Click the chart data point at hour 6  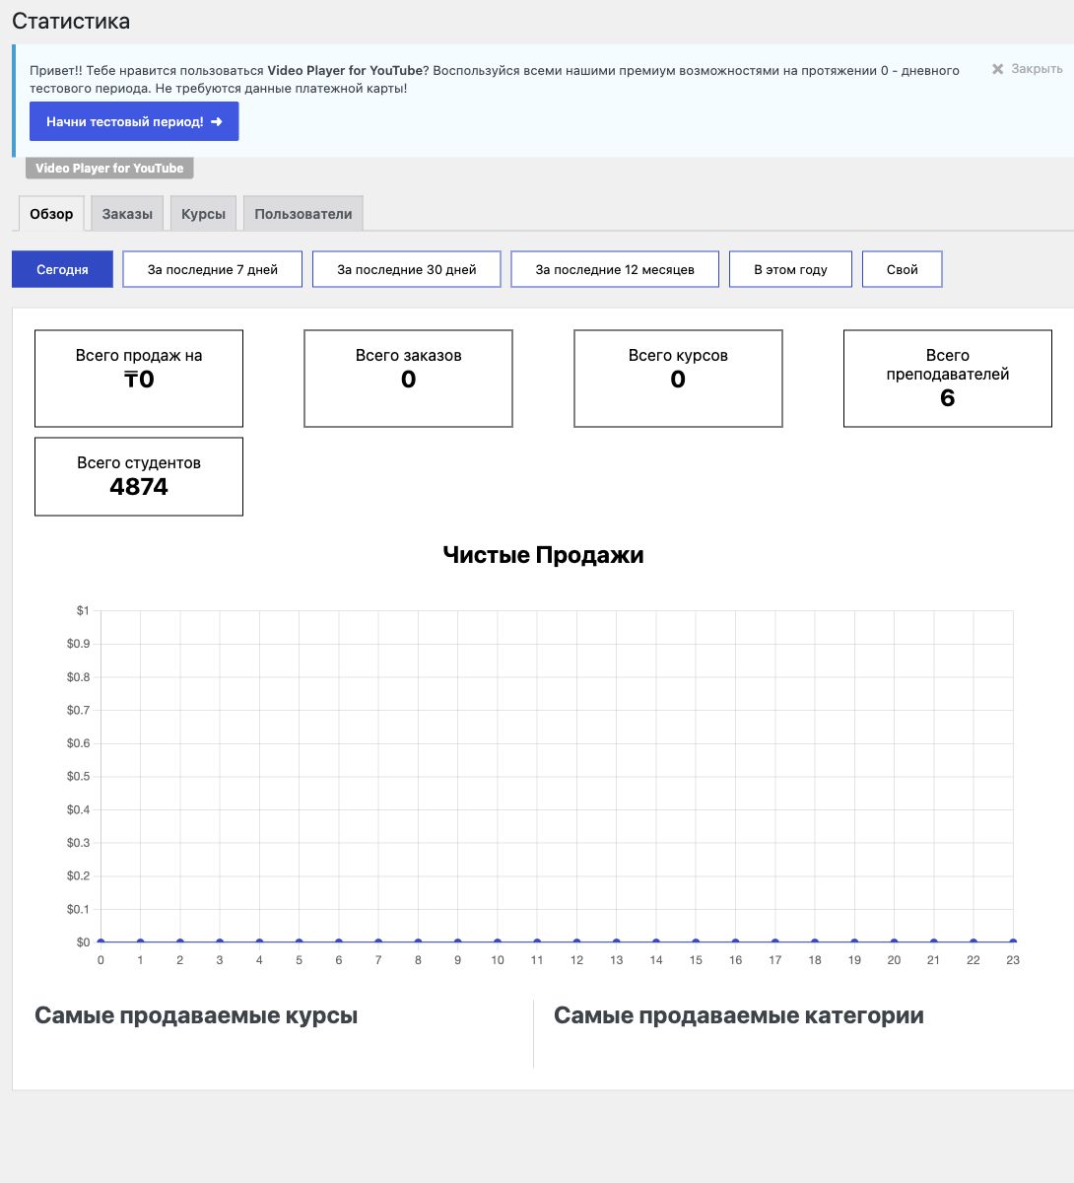click(x=338, y=942)
